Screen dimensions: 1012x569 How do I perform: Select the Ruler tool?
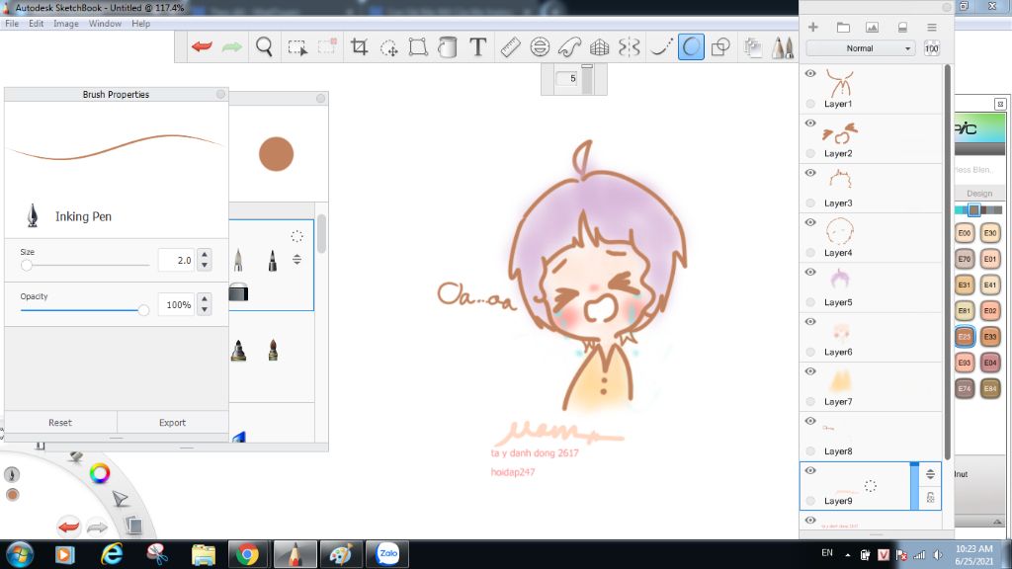[510, 47]
